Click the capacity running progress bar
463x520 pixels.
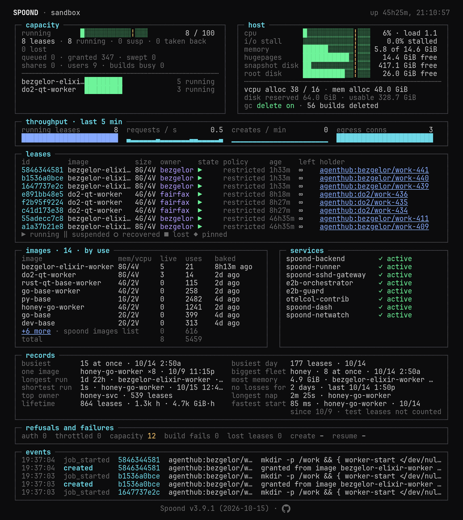click(x=114, y=33)
